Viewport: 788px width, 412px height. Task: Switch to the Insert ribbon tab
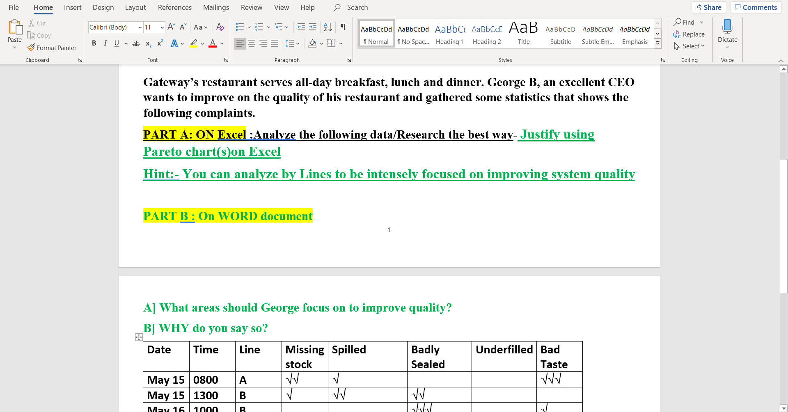point(73,7)
